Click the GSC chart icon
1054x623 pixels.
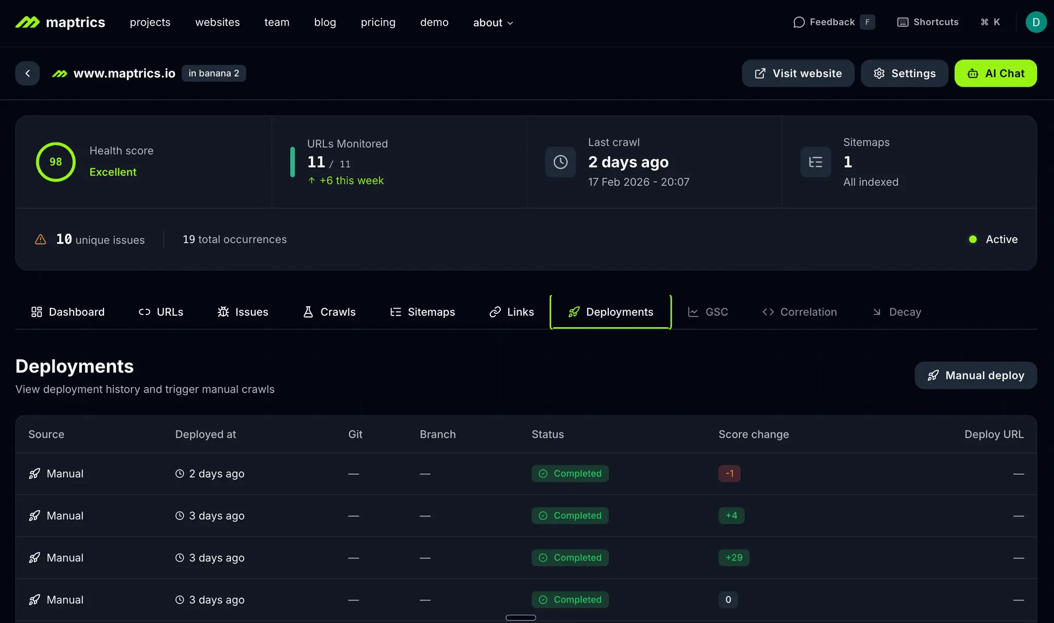tap(693, 312)
